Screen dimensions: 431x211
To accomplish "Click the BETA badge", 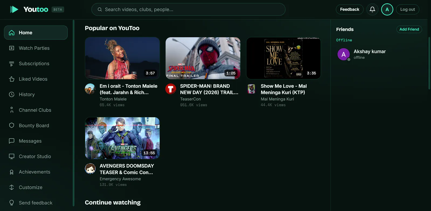I will (x=58, y=9).
